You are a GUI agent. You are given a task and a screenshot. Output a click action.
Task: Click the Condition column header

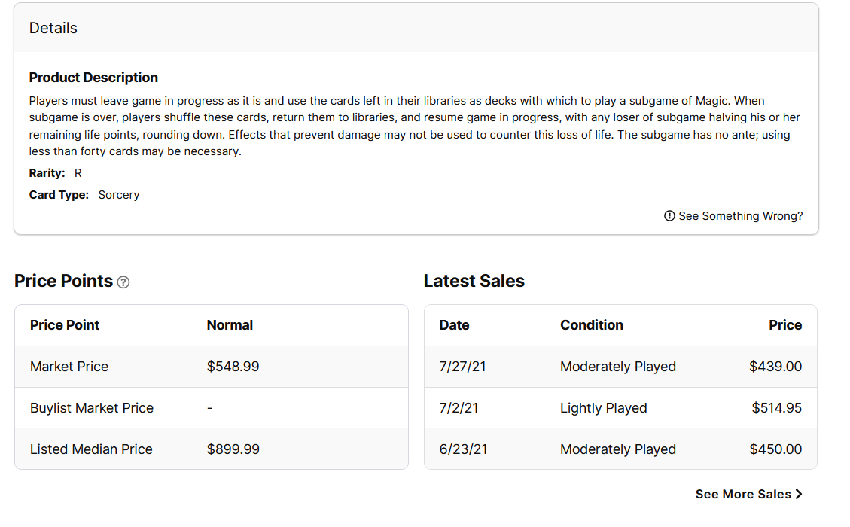click(x=592, y=325)
